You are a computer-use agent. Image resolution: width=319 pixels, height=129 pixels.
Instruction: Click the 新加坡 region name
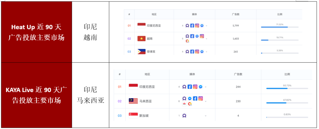[x=144, y=116]
